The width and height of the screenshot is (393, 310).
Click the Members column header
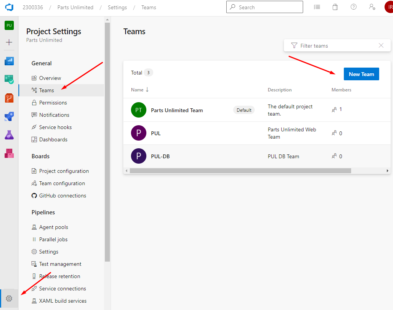pyautogui.click(x=341, y=90)
